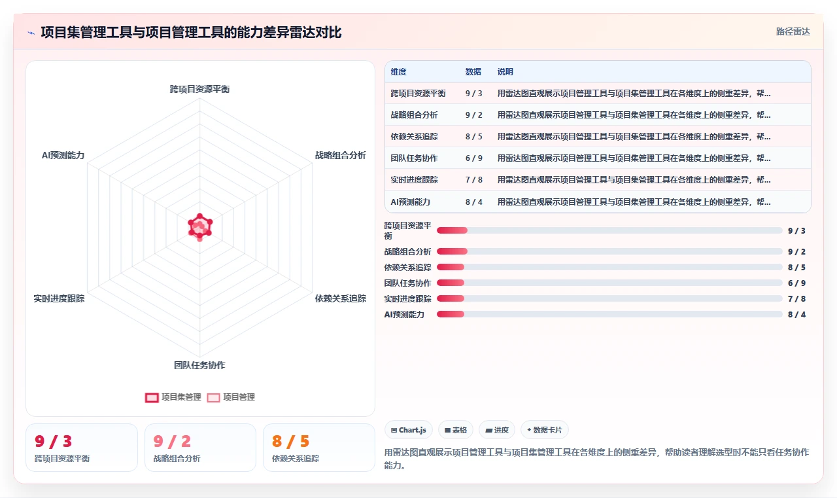Click the 战略组合分析 radar axis label
Viewport: 837px width, 498px height.
(x=340, y=155)
